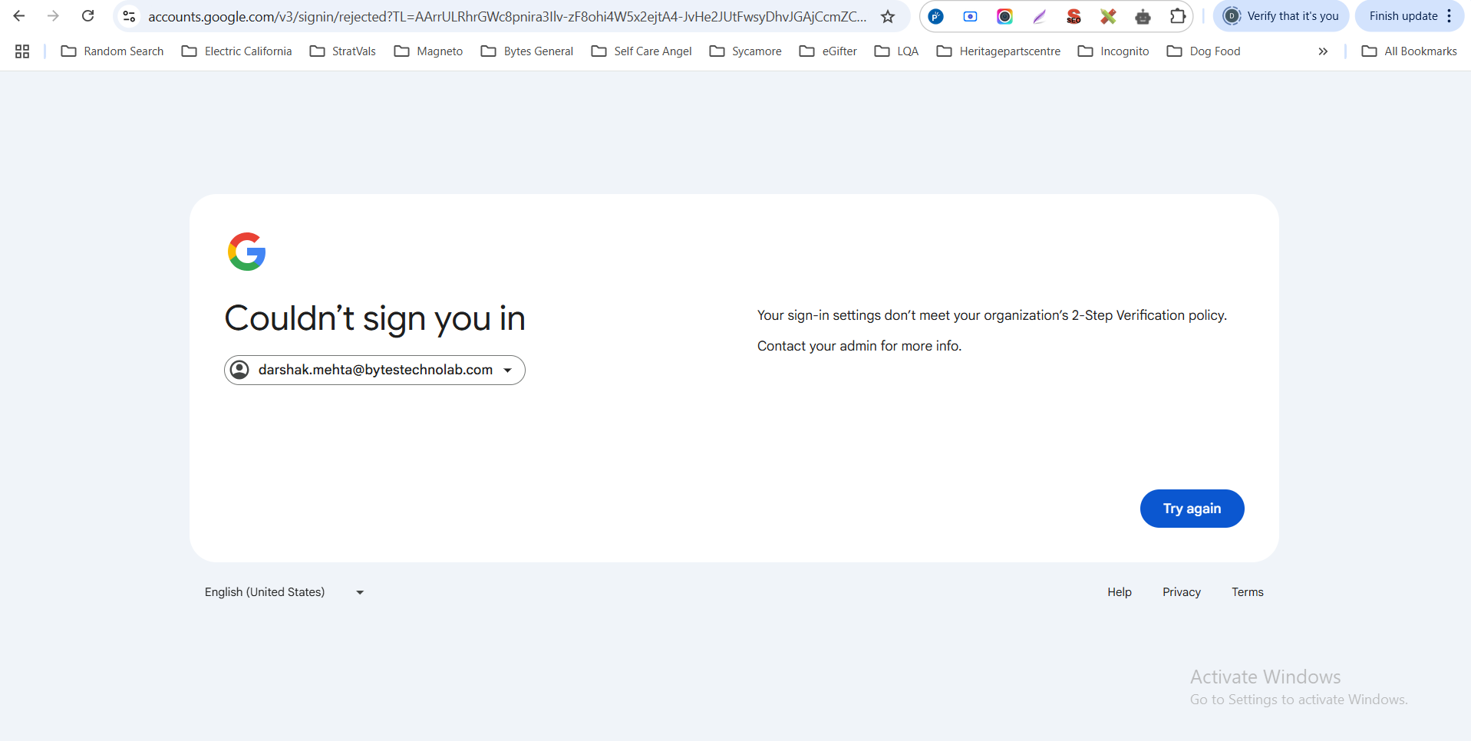Click the forward navigation arrow
Screen dimensions: 1471x741
pos(53,16)
